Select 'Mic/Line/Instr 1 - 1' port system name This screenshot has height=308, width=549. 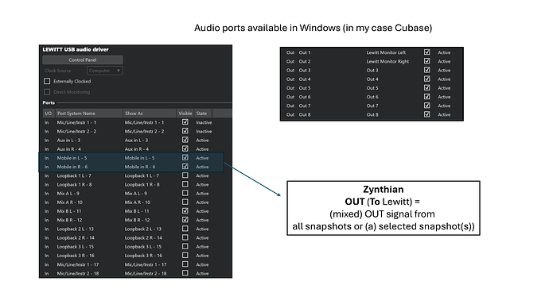point(76,122)
